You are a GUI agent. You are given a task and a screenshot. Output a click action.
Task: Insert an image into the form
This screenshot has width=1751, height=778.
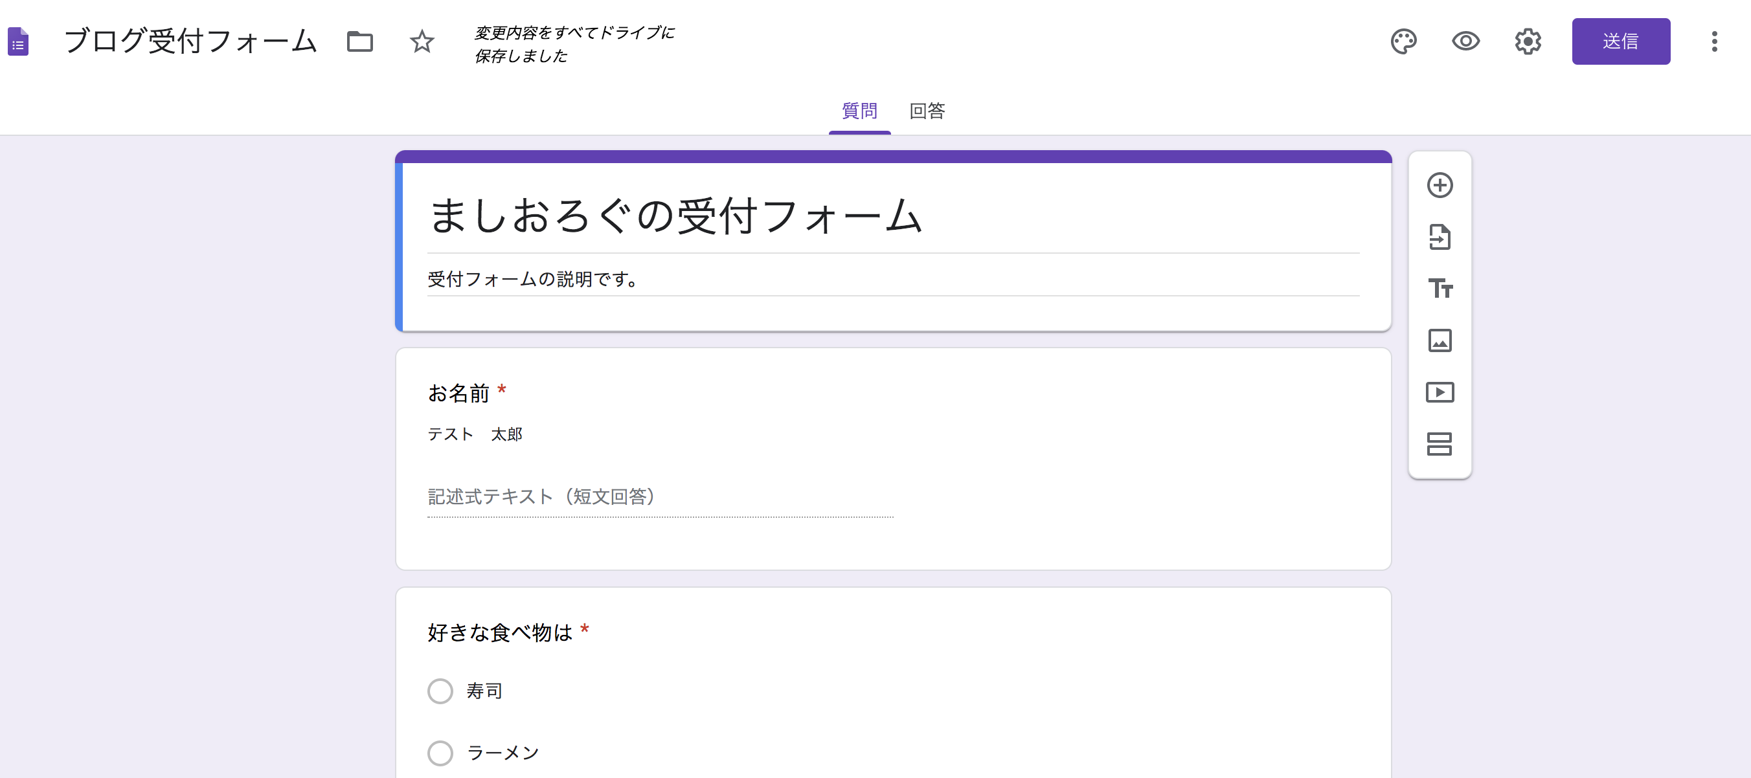click(x=1440, y=340)
